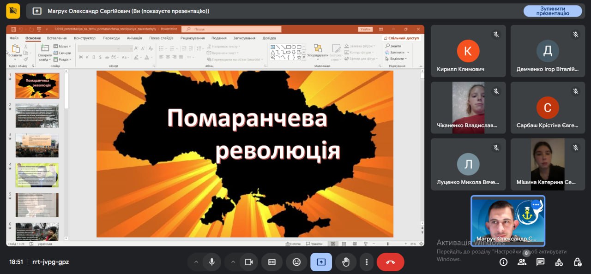Viewport: 591px width, 274px height.
Task: Click the Спільний доступ button
Action: [x=401, y=38]
